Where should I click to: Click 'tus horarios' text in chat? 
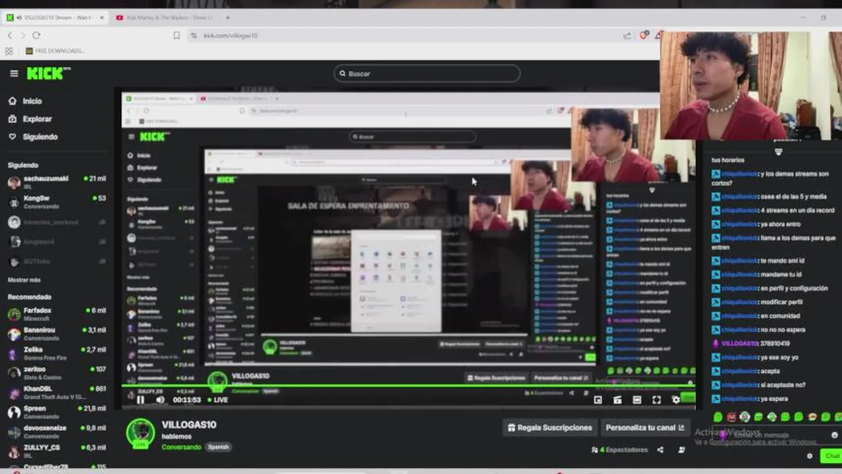[x=728, y=160]
